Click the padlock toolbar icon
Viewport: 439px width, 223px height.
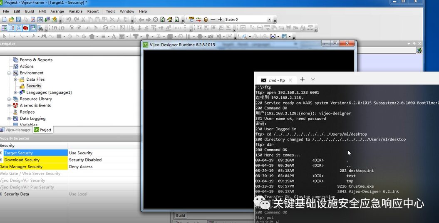click(206, 19)
